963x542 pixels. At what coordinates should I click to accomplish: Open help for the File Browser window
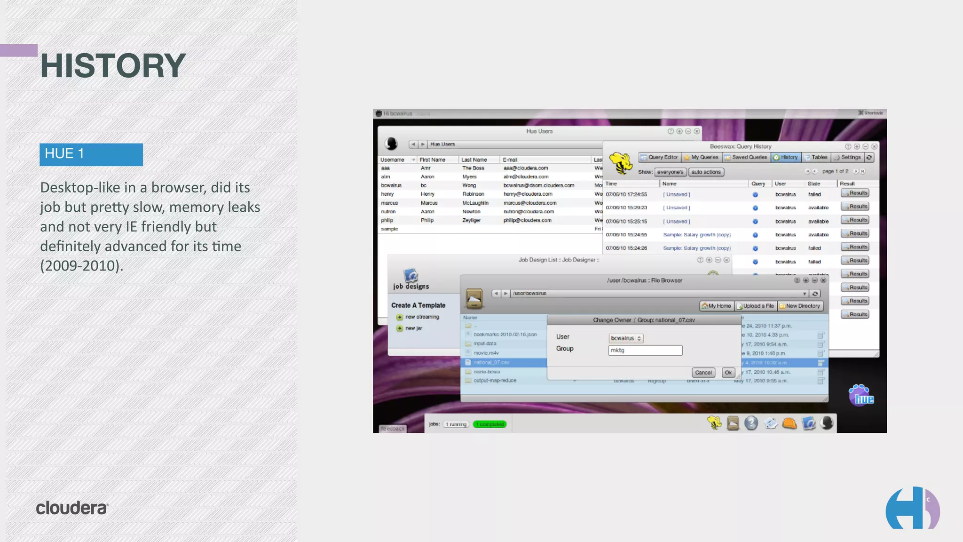pyautogui.click(x=797, y=280)
